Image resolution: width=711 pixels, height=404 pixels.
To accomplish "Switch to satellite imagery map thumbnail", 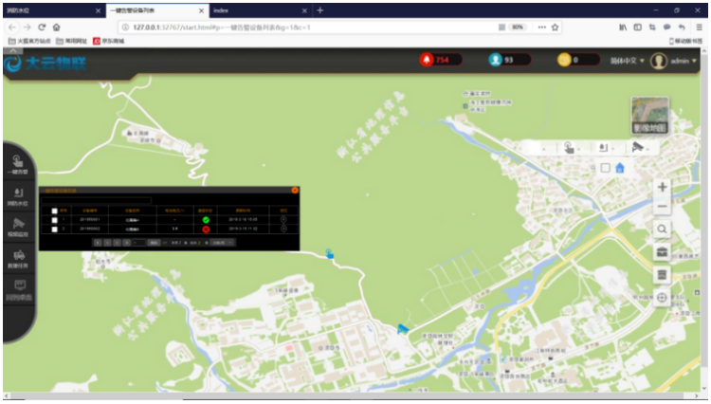I will coord(649,115).
